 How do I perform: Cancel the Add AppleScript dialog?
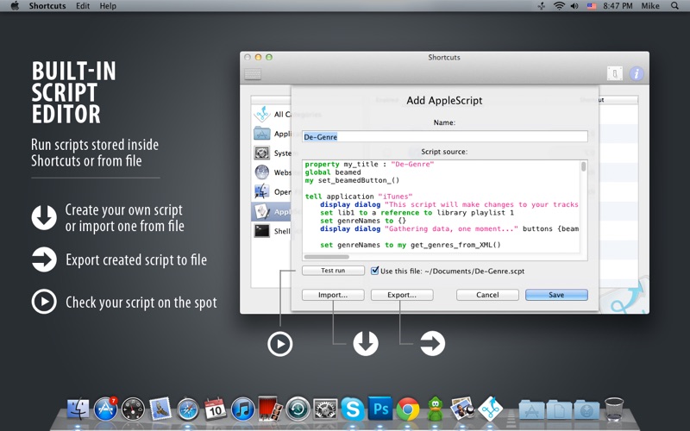(487, 295)
